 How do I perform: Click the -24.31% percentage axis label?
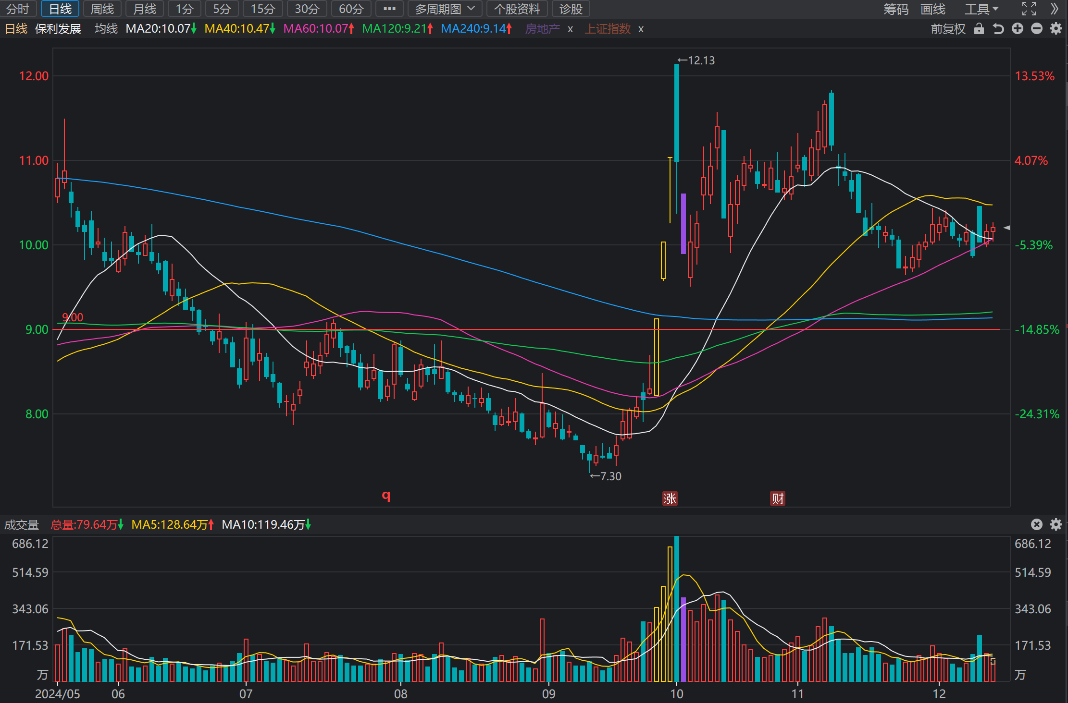coord(1037,414)
